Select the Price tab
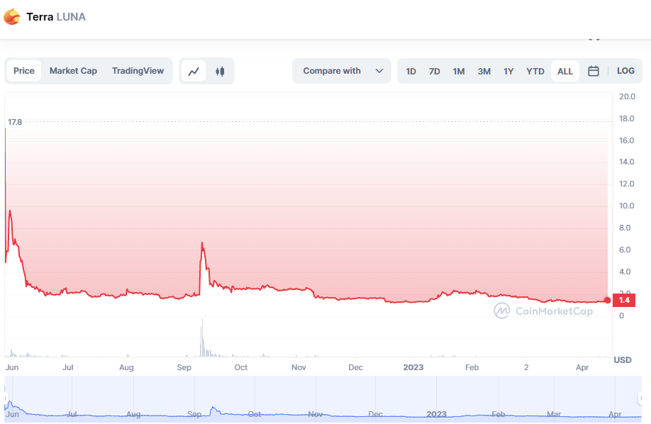The height and width of the screenshot is (424, 651). point(24,71)
